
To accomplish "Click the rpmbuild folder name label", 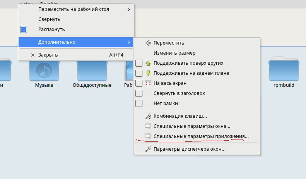I will pyautogui.click(x=284, y=85).
